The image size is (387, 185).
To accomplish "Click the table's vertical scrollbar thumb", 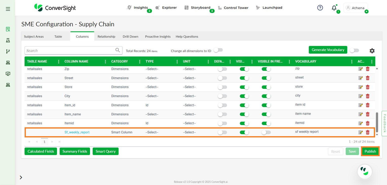I will point(377,122).
